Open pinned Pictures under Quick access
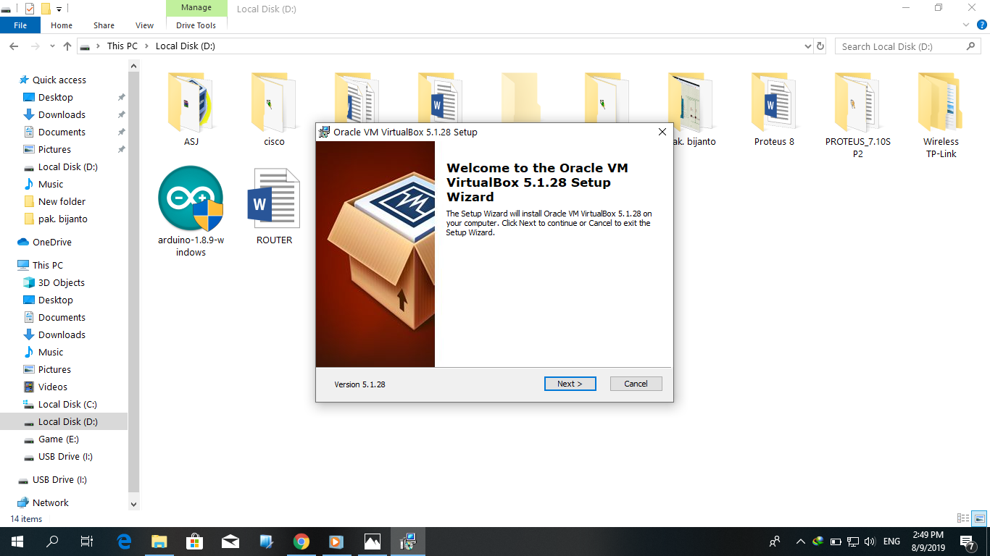The height and width of the screenshot is (556, 990). tap(54, 149)
